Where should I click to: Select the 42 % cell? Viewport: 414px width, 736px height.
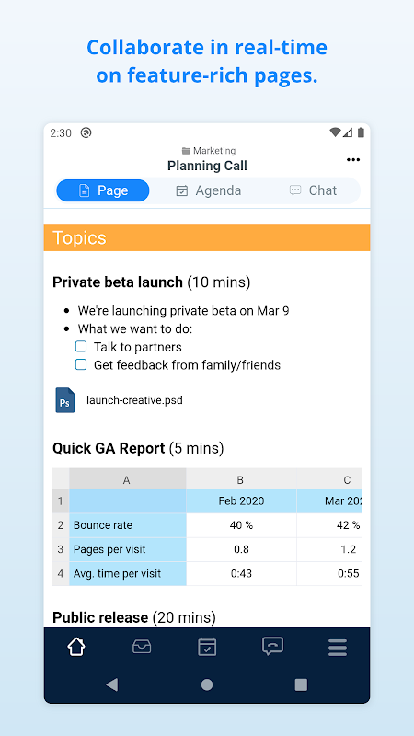[329, 525]
